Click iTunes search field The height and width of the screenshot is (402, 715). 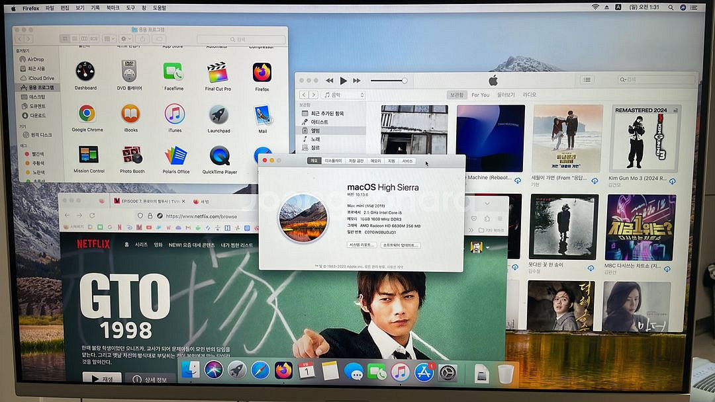655,79
